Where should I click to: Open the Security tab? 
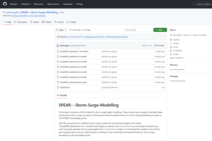(59, 22)
